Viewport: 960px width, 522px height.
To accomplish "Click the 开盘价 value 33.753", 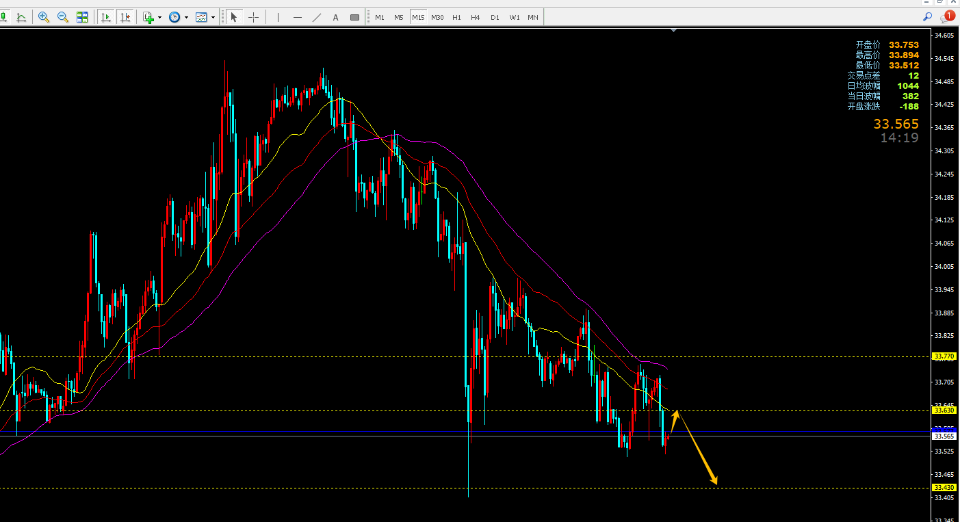I will point(904,44).
